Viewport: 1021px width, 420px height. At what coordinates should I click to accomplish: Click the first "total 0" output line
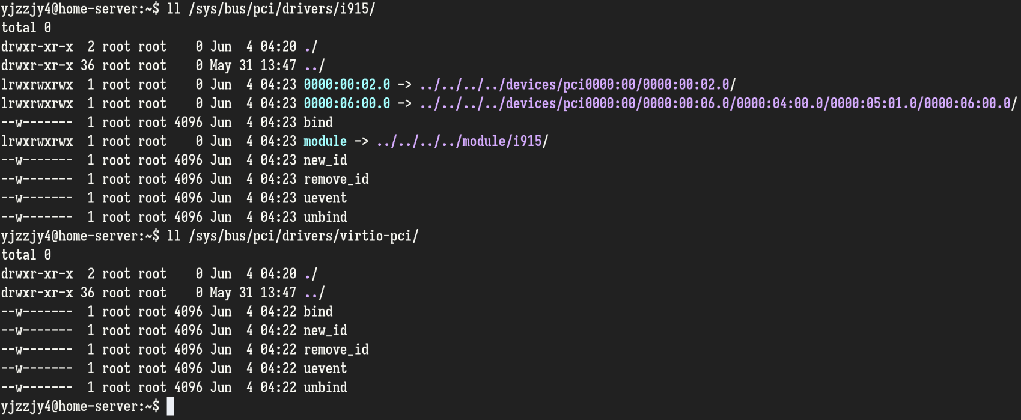(26, 28)
